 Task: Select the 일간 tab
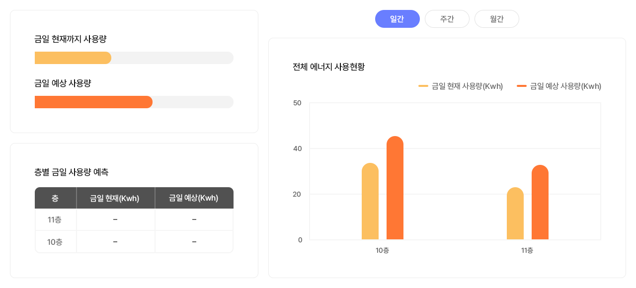(x=397, y=19)
